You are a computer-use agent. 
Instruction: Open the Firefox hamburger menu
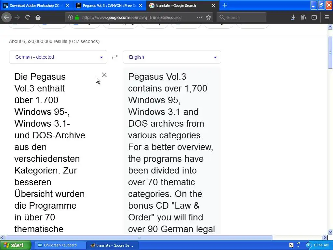coord(326,18)
